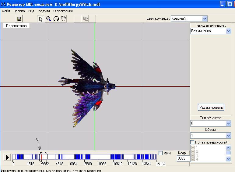Uncheck surface 1 in the list

[x=192, y=147]
